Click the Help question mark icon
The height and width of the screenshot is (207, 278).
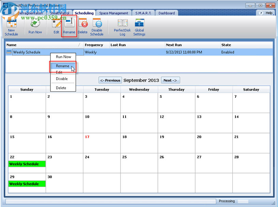tap(261, 13)
